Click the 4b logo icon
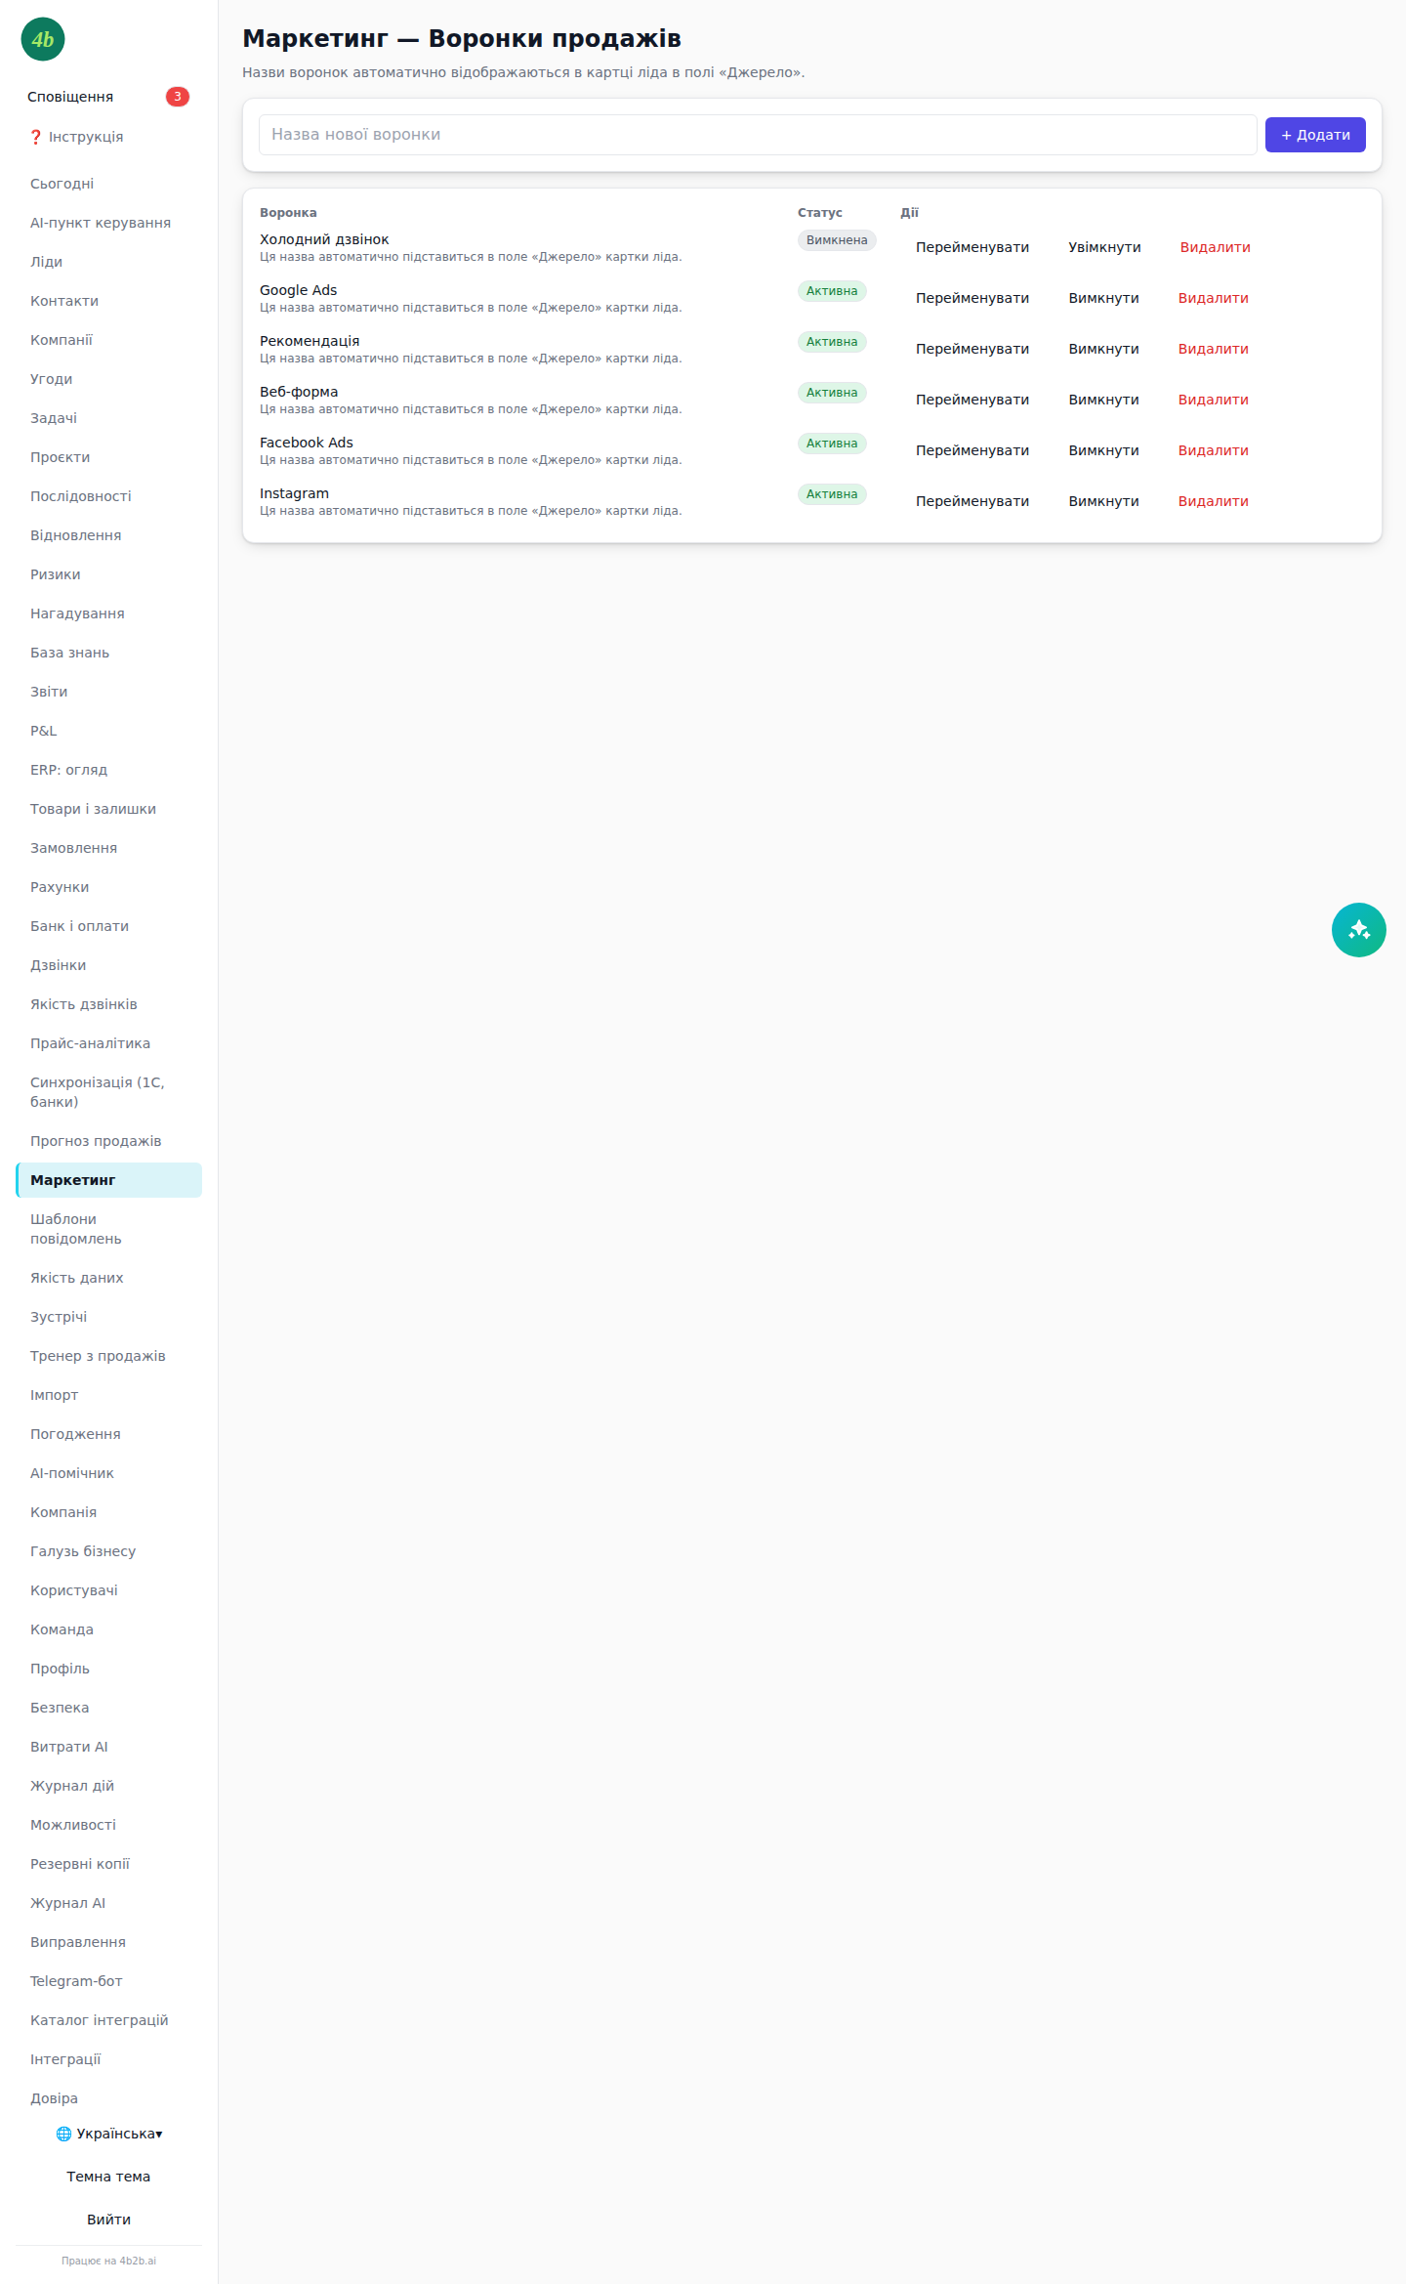 tap(43, 39)
